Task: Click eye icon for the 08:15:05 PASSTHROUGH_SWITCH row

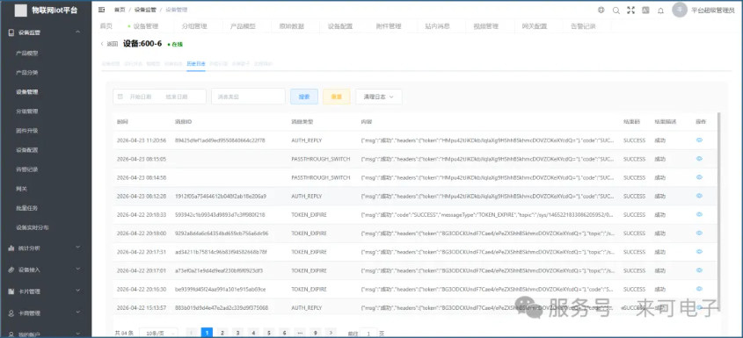Action: [x=699, y=159]
